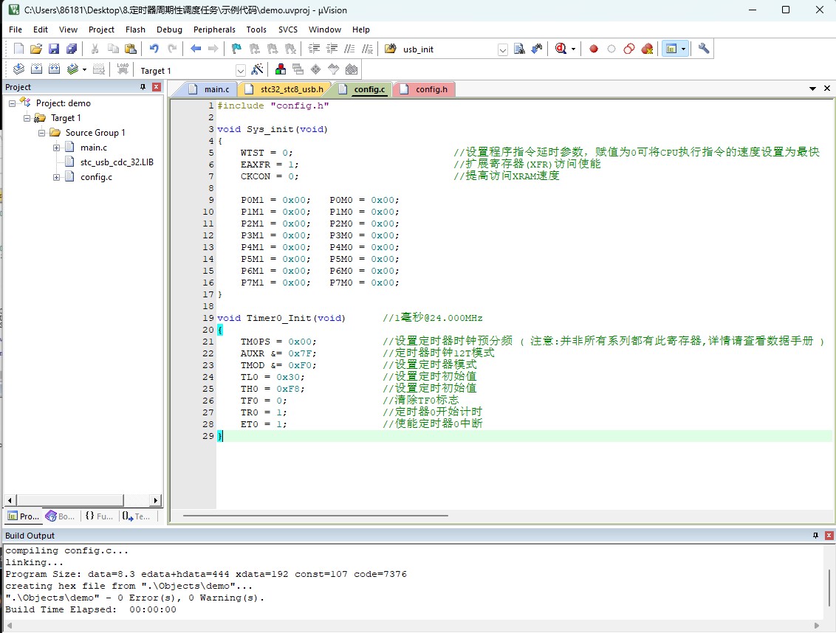Screen dimensions: 836x633
Task: Cut selection with the scissors icon
Action: coord(95,49)
